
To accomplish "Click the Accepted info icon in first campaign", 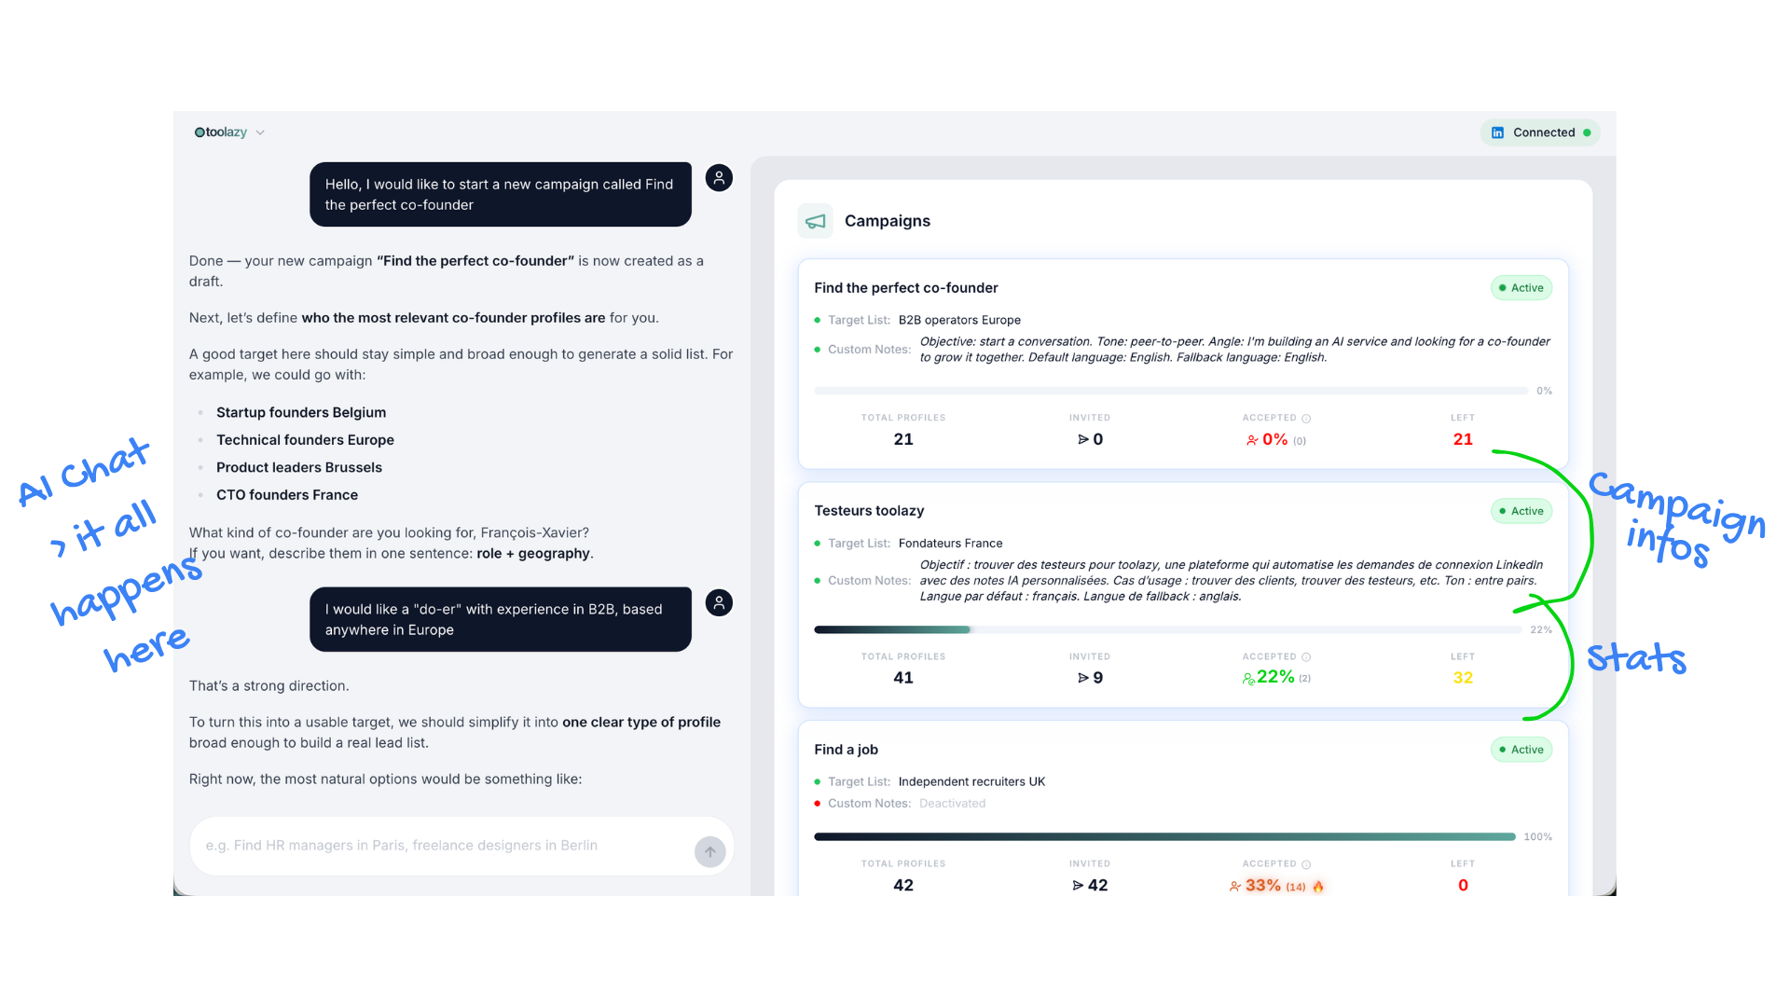I will tap(1306, 419).
